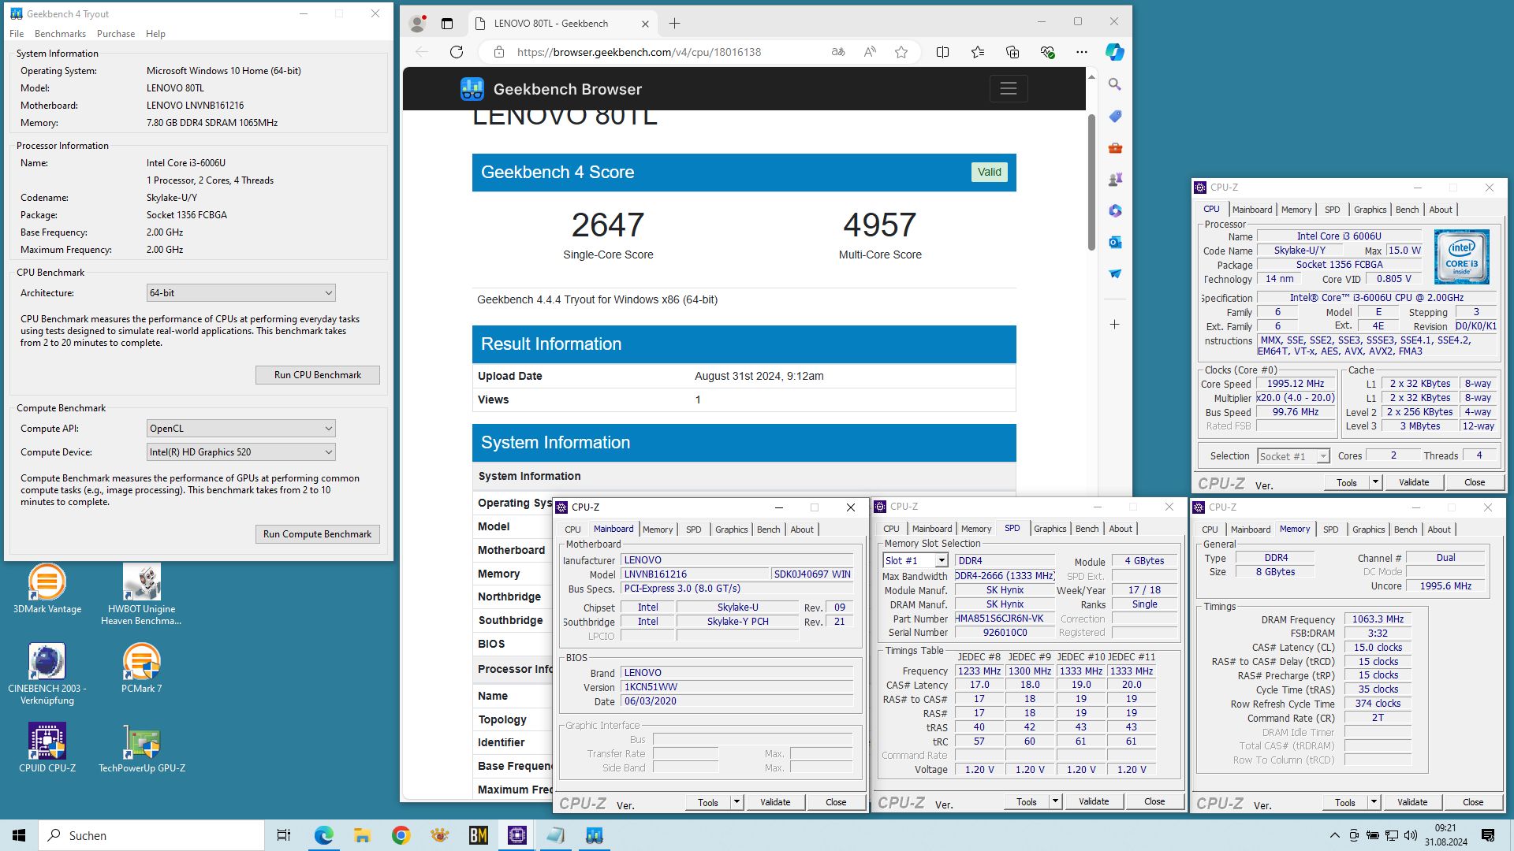Open the Purchase menu in Geekbench 4

click(116, 34)
